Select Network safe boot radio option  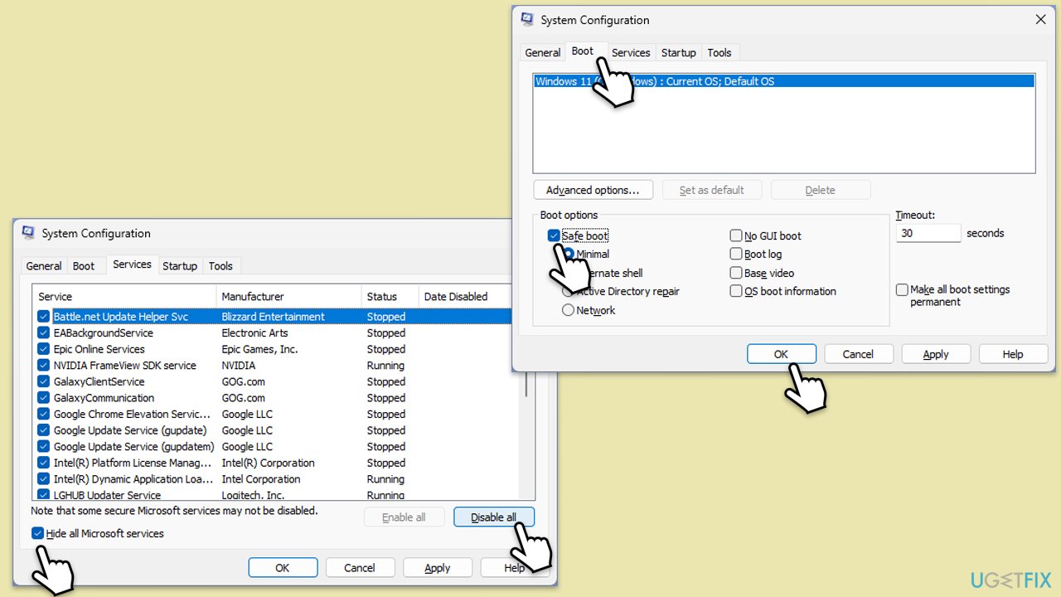point(568,310)
